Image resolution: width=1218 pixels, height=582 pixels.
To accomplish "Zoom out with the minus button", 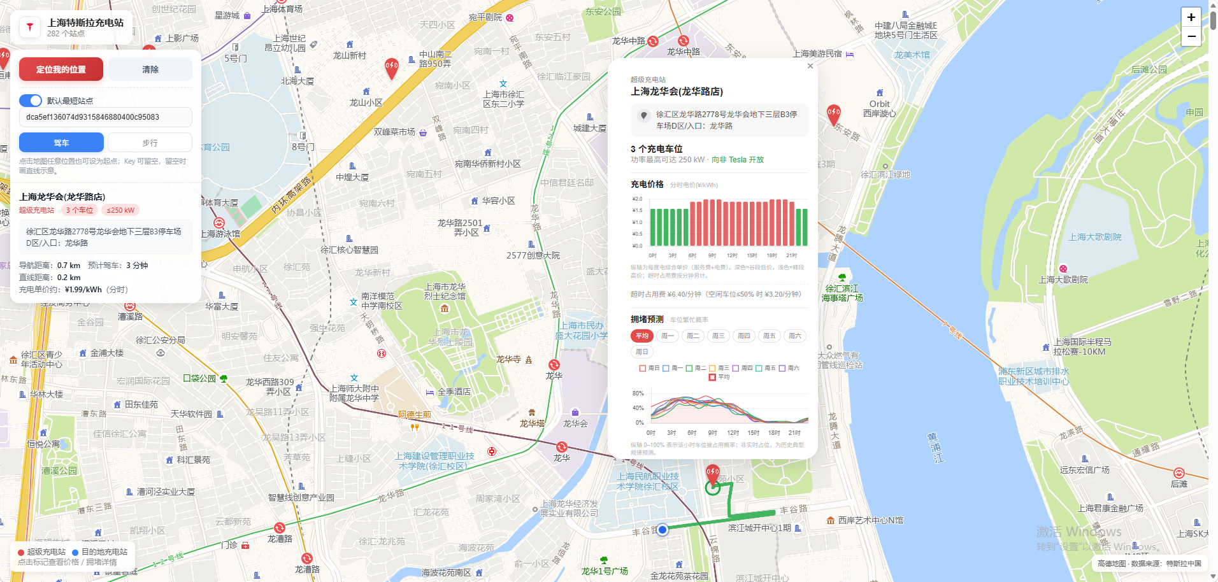I will [x=1191, y=36].
